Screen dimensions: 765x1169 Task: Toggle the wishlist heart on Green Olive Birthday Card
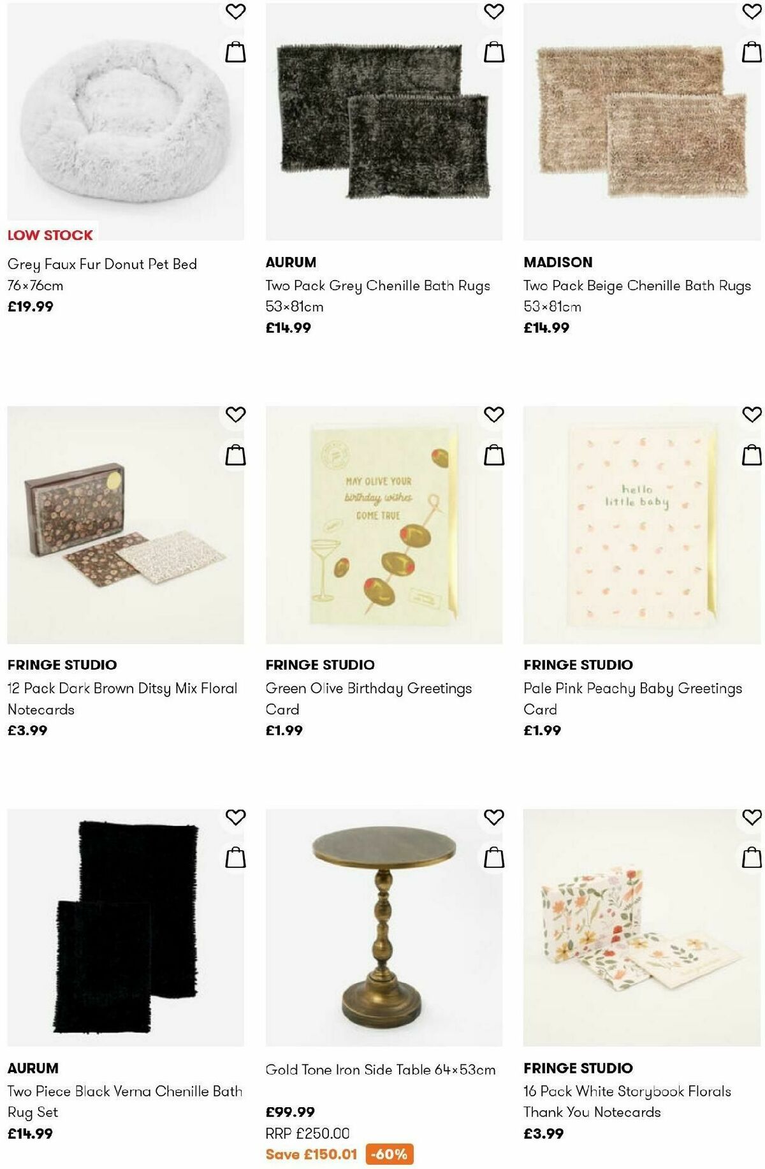[493, 413]
